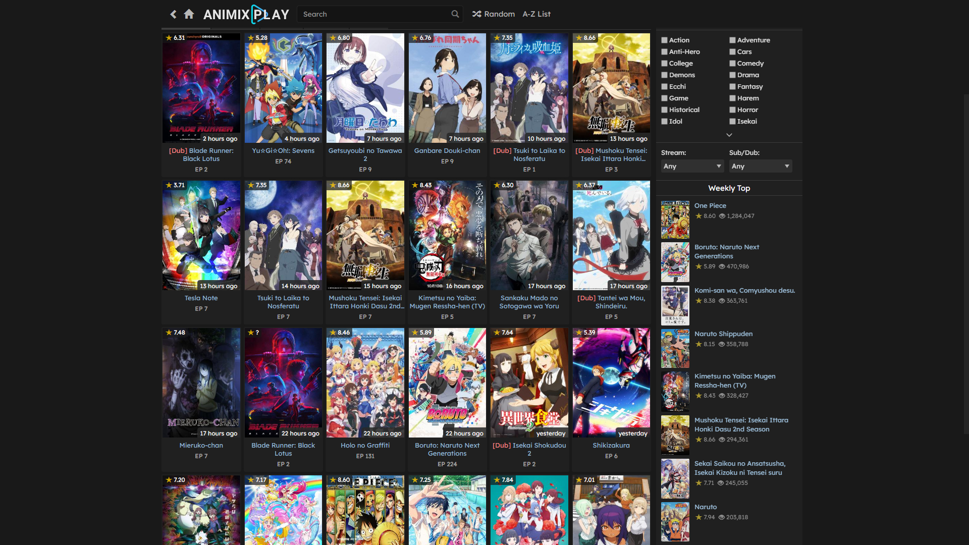Click the search magnifier icon
Screen dimensions: 969x545
pos(455,14)
